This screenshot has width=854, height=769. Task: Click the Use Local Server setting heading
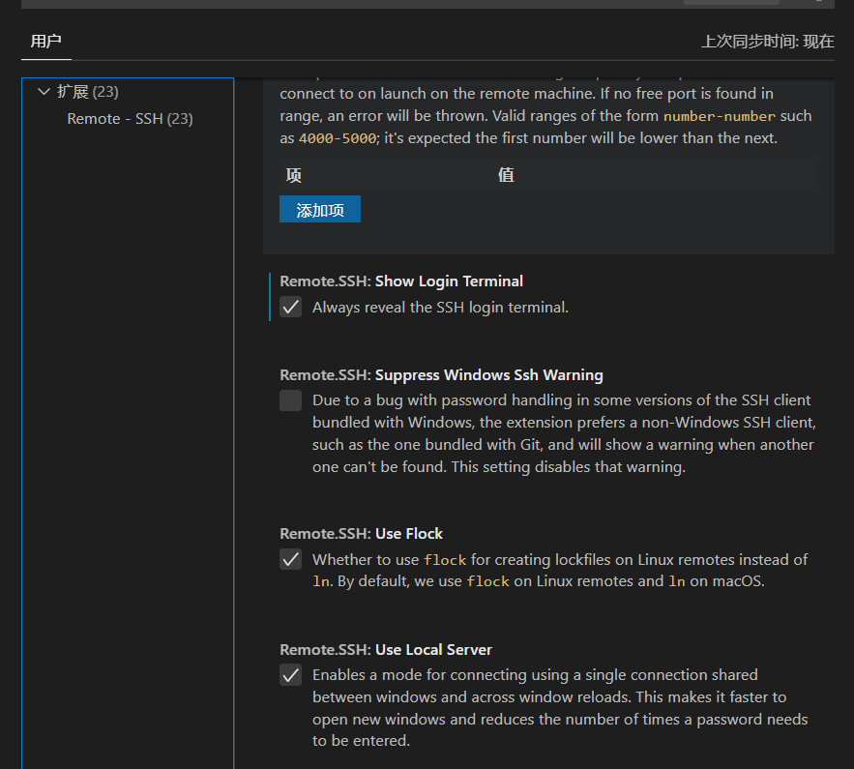(386, 650)
